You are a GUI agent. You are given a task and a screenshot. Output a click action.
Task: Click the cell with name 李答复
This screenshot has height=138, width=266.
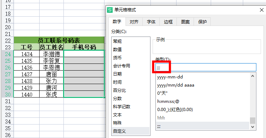pos(51,61)
